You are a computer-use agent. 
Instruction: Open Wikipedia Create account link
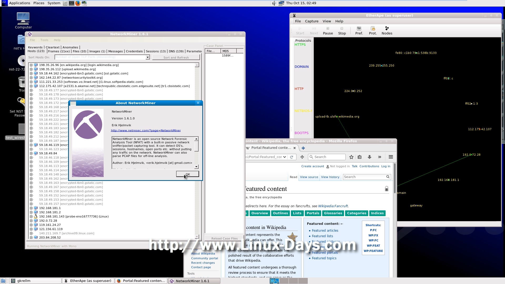point(312,166)
